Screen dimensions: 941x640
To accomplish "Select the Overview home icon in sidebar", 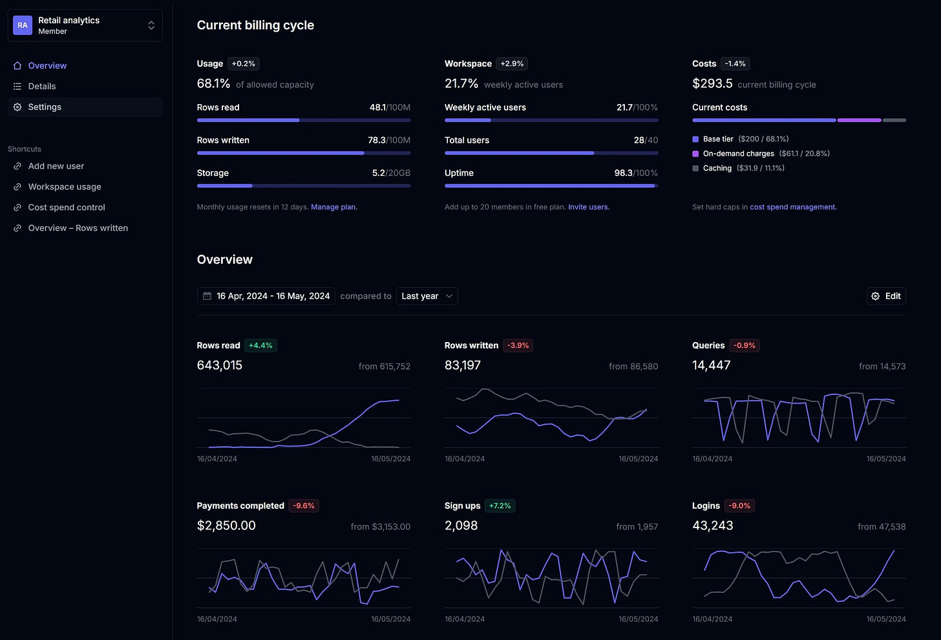I will click(17, 65).
